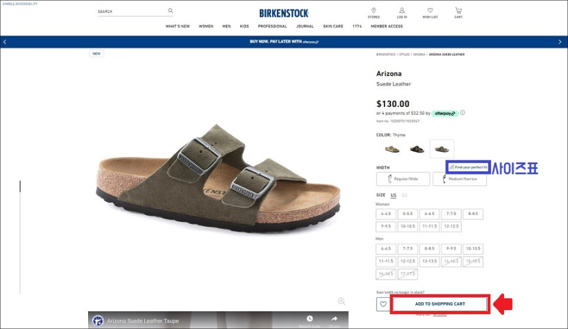Go to next promo banner arrow
The width and height of the screenshot is (568, 329).
pyautogui.click(x=560, y=42)
